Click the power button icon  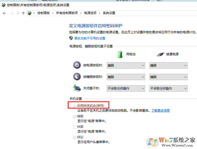click(x=77, y=65)
